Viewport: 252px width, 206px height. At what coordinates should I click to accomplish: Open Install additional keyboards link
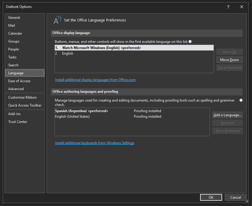click(x=94, y=143)
